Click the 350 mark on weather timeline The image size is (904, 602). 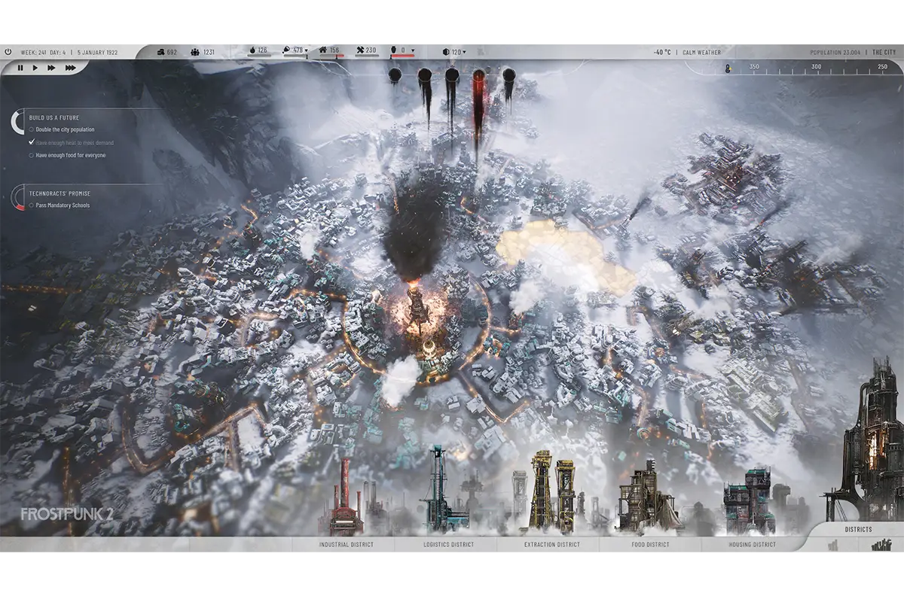tap(754, 67)
